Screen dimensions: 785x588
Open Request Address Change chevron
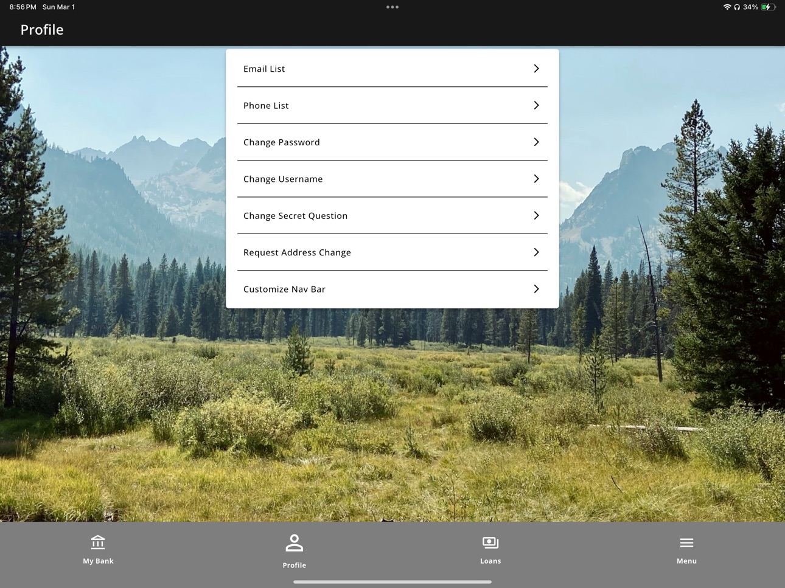[536, 252]
